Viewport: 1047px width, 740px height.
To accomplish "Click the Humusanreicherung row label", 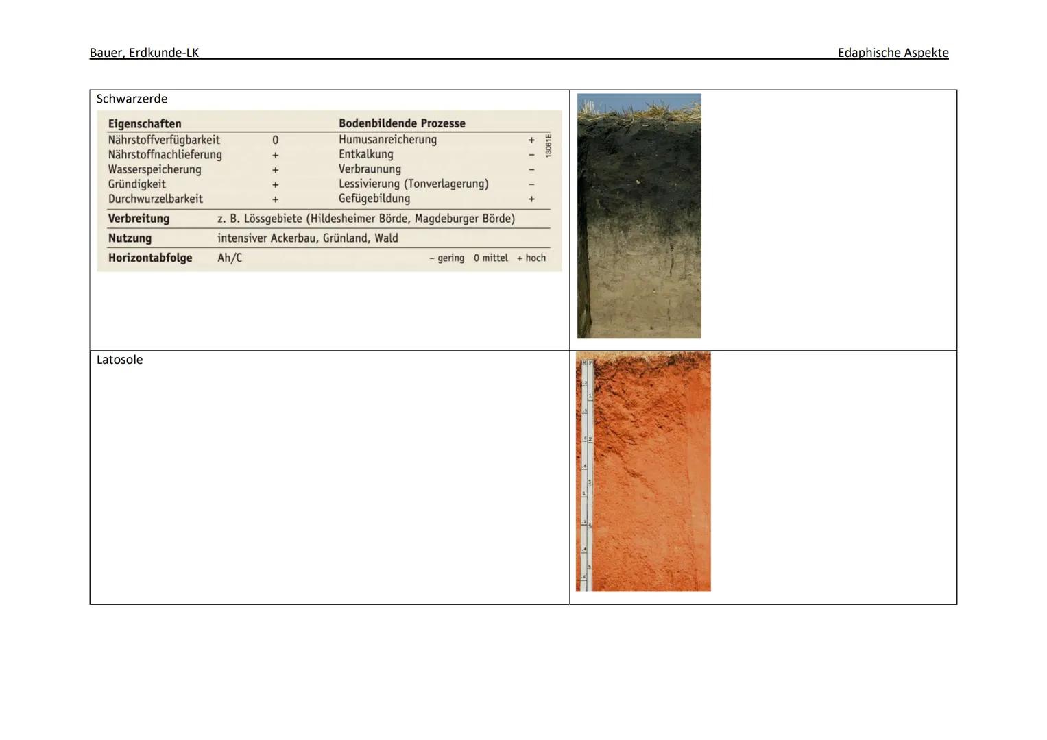I will click(x=387, y=140).
